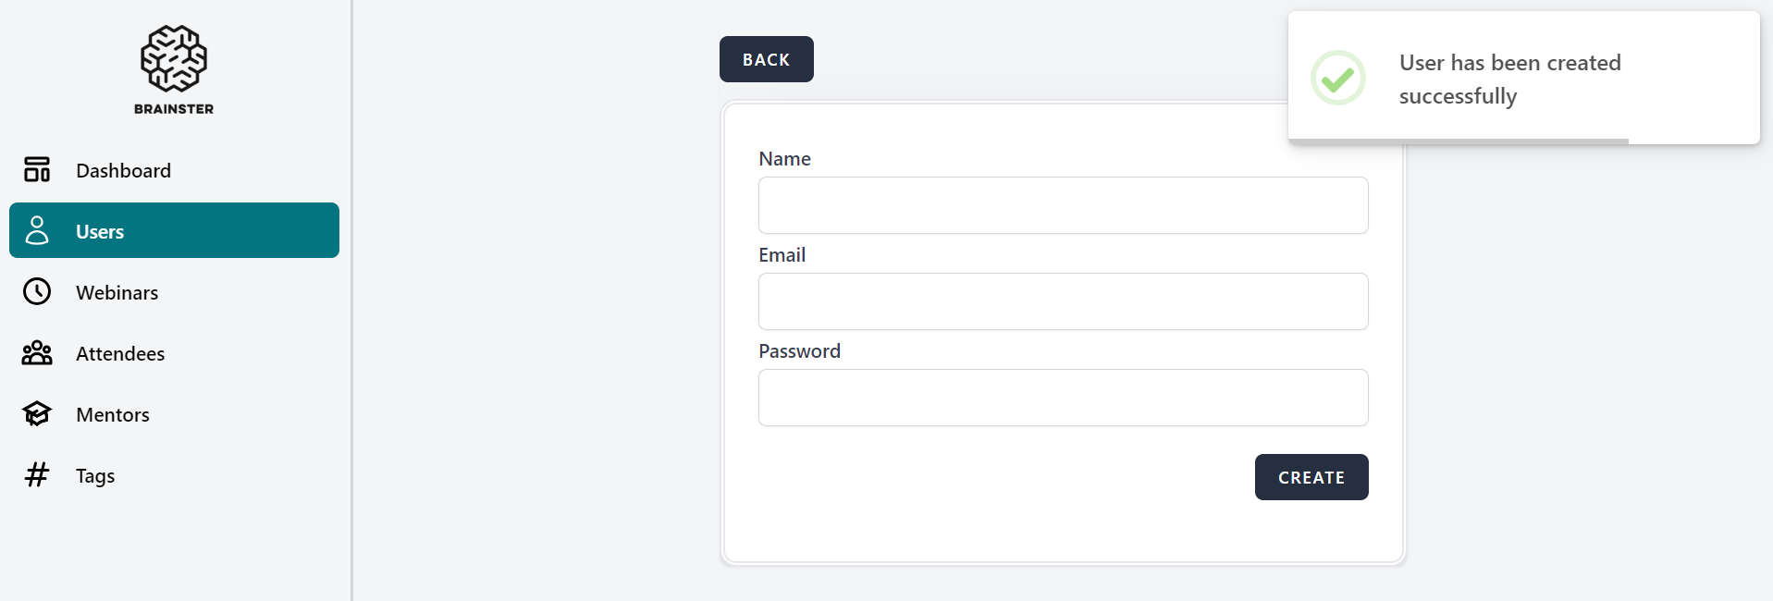This screenshot has height=601, width=1773.
Task: Select the Password text box
Action: click(x=1063, y=398)
